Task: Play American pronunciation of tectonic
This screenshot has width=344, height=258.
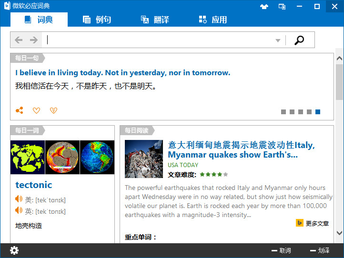Action: (19, 199)
